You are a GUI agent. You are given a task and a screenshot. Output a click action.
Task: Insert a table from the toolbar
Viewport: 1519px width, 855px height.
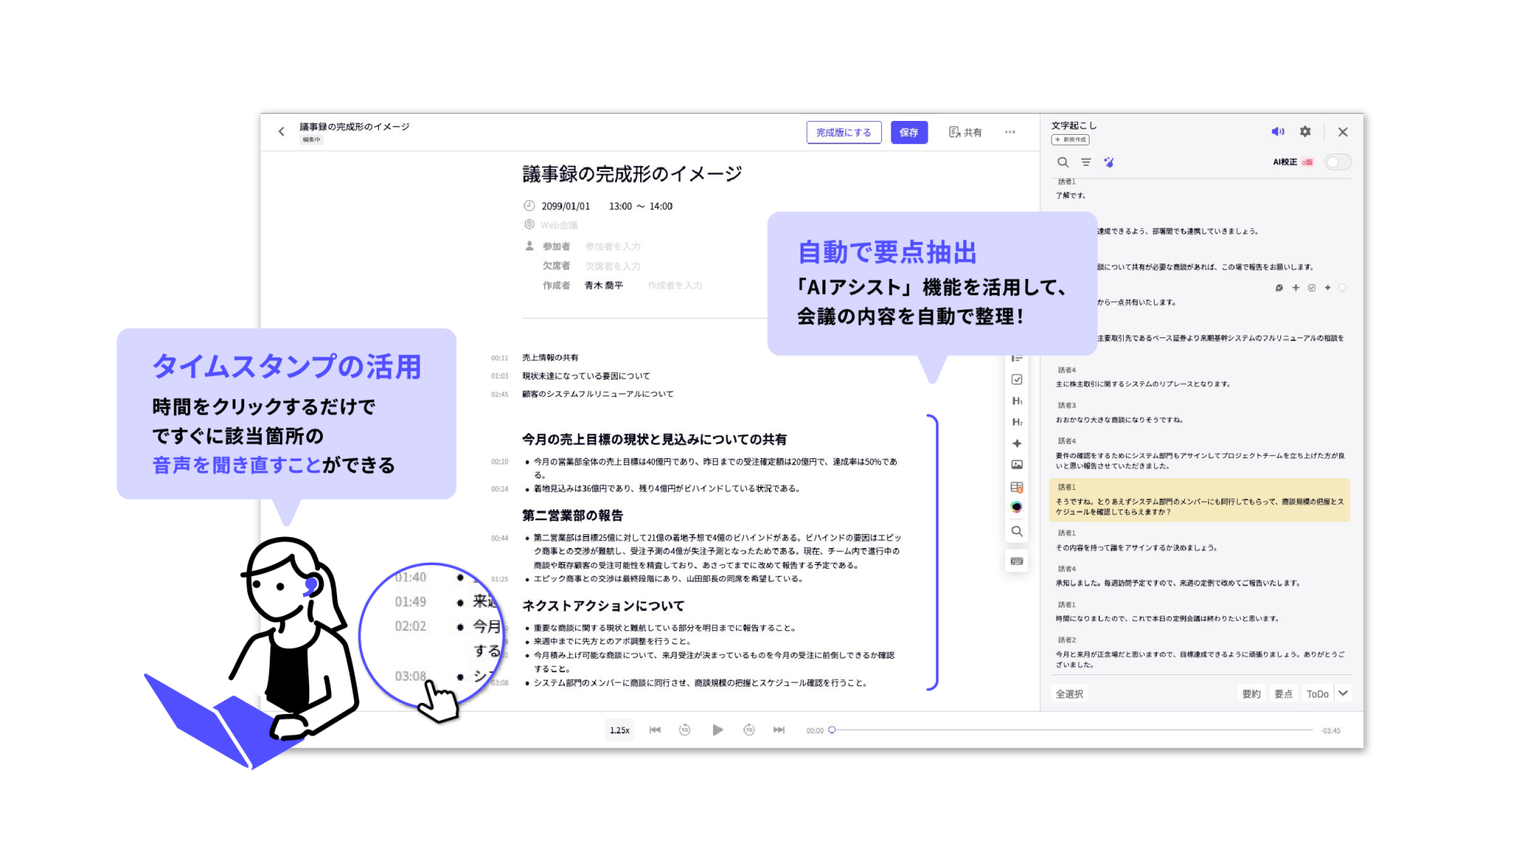pyautogui.click(x=1017, y=487)
